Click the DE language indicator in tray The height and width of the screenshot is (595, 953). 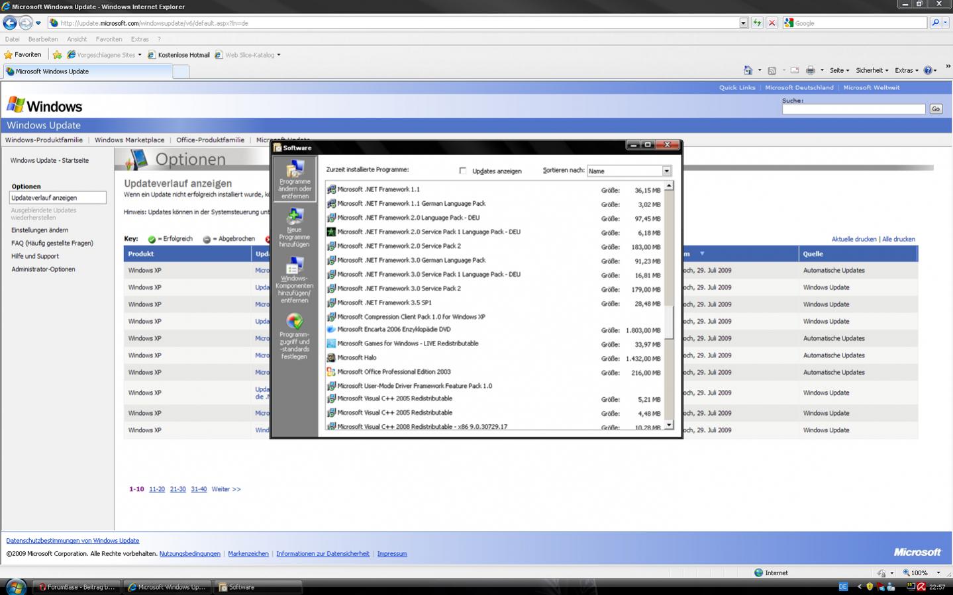point(843,586)
